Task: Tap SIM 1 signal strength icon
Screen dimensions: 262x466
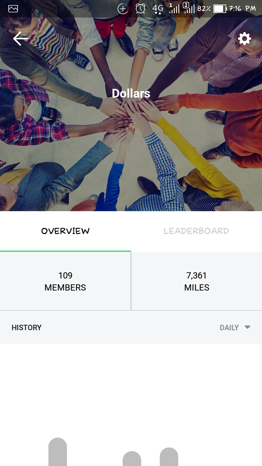Action: (x=174, y=8)
